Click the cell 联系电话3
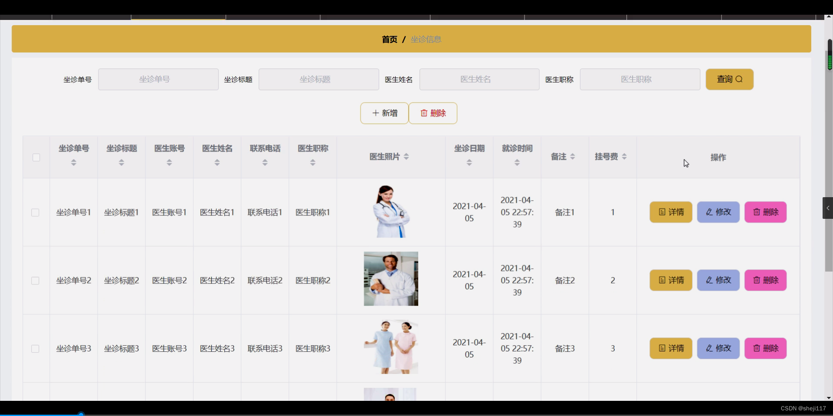Viewport: 833px width, 416px height. (x=265, y=348)
